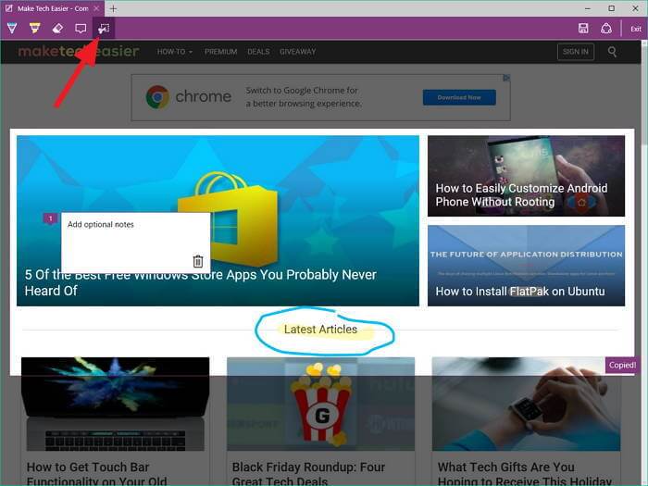Open the GIVEAWAY menu item
This screenshot has width=648, height=486.
pyautogui.click(x=297, y=52)
